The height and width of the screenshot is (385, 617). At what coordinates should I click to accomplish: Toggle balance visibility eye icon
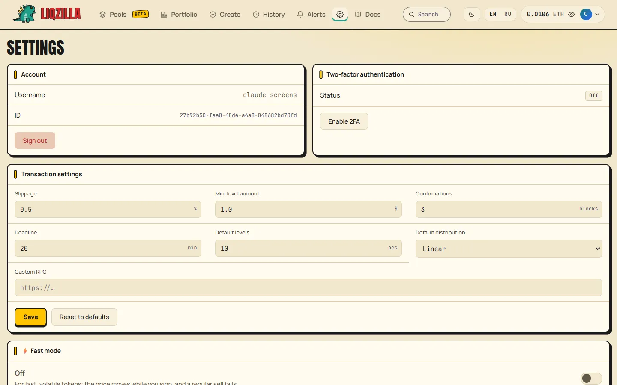[x=571, y=14]
